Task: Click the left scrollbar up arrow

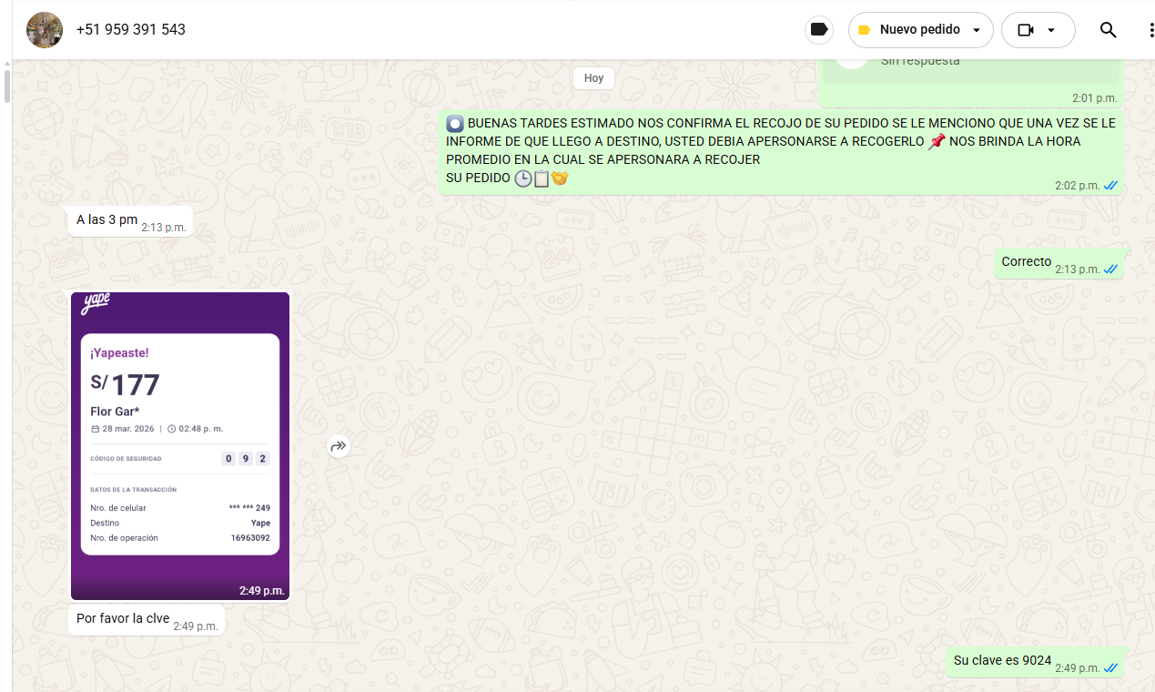Action: [x=6, y=64]
